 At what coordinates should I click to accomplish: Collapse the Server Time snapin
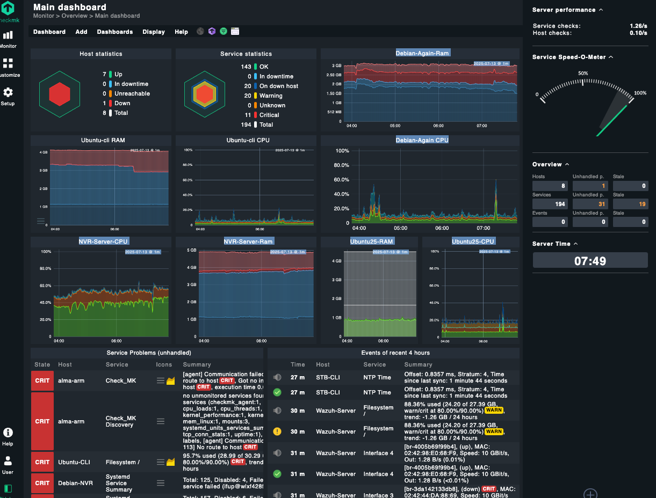[576, 244]
